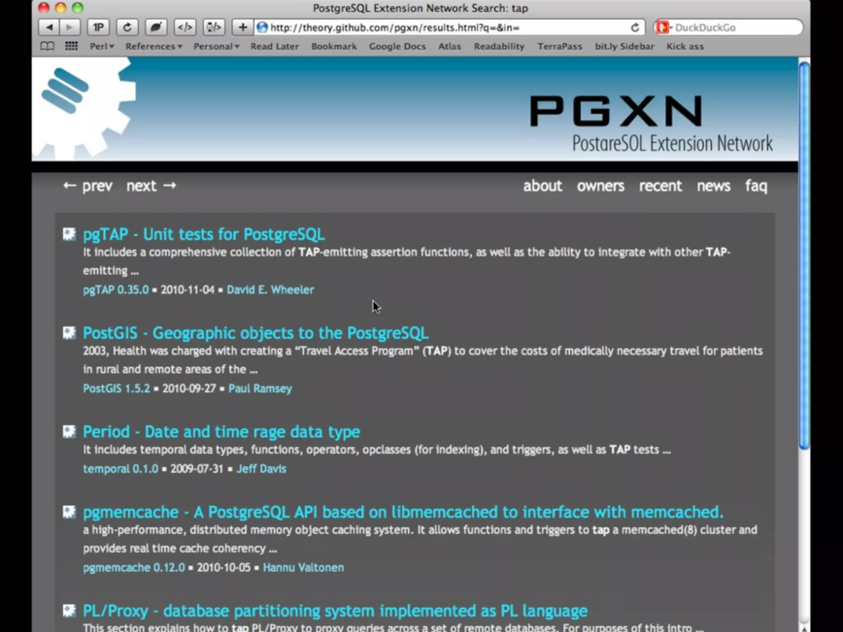
Task: Open PostGIS - Geographic objects result
Action: click(x=256, y=332)
